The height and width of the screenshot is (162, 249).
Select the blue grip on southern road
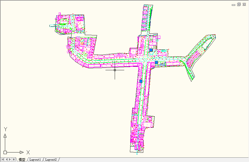[x=141, y=81]
